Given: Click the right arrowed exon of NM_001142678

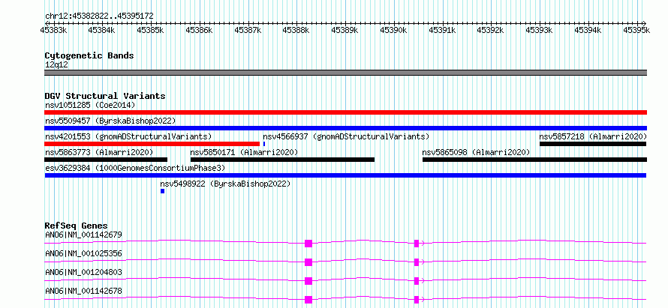Looking at the screenshot, I should [x=418, y=300].
